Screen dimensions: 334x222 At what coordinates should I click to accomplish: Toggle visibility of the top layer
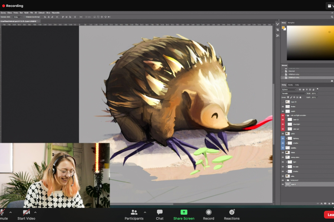(x=283, y=102)
